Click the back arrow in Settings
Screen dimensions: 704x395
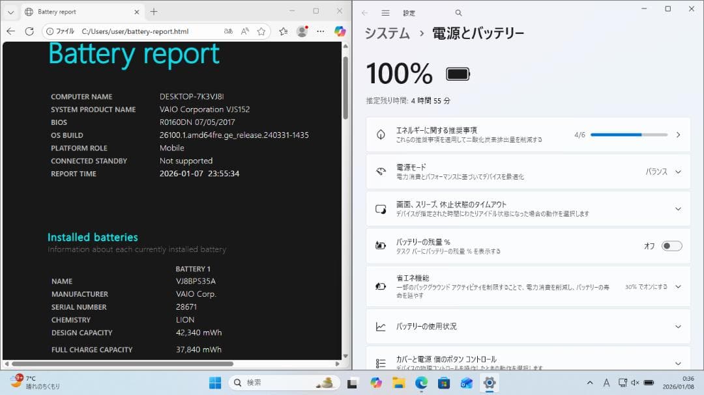pos(365,12)
